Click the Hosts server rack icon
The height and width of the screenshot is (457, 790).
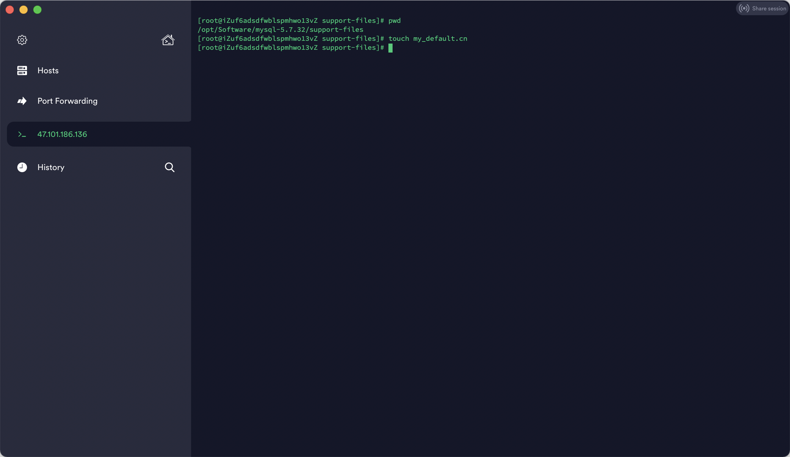(x=22, y=71)
